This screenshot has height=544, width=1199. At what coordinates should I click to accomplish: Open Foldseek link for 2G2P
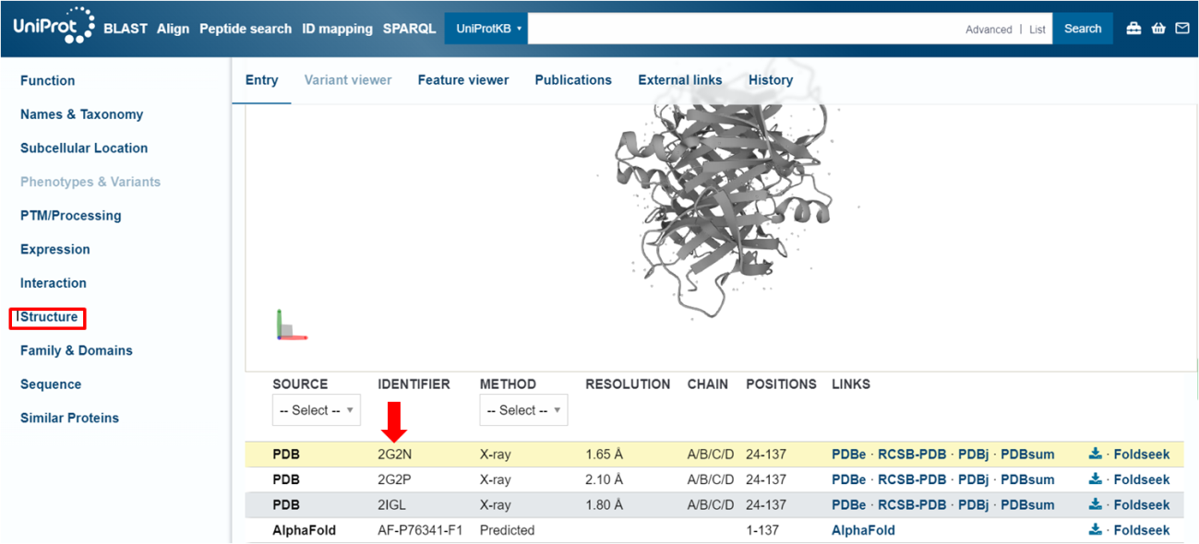coord(1142,479)
